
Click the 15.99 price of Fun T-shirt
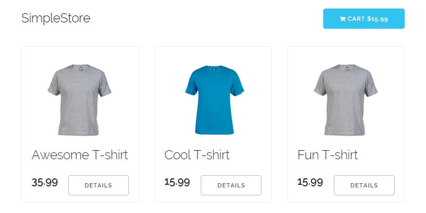pos(310,182)
